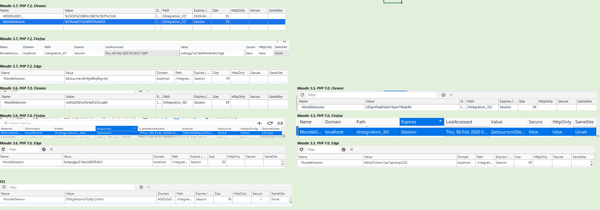
Task: Click scroll-up arrow in Moodle 3.5 Edge table
Action: click(x=592, y=162)
